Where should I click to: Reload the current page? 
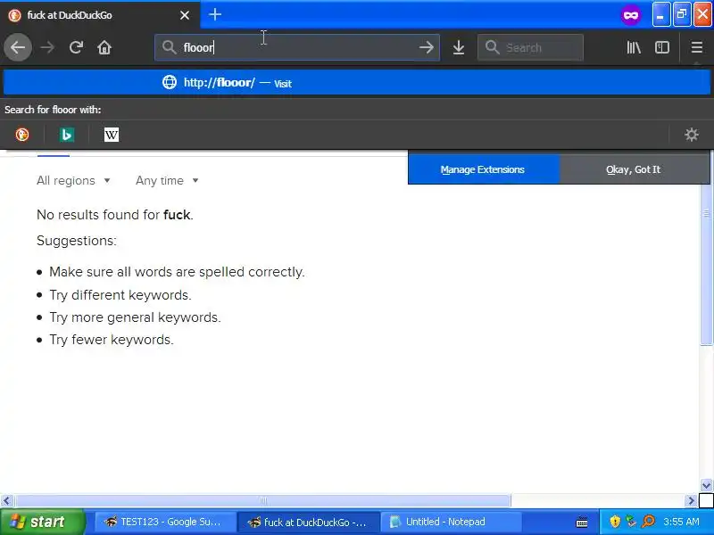76,47
